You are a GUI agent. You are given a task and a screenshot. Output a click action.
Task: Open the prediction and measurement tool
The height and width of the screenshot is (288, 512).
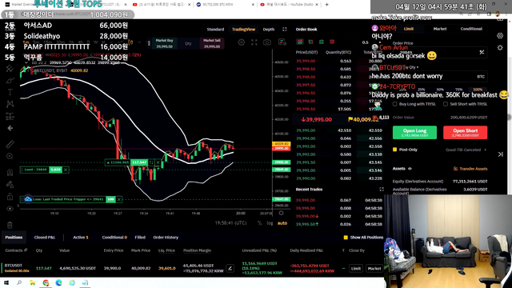[x=10, y=116]
